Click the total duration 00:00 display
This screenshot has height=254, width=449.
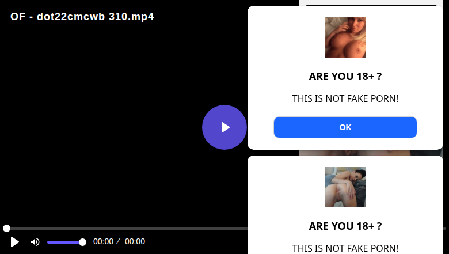click(135, 241)
